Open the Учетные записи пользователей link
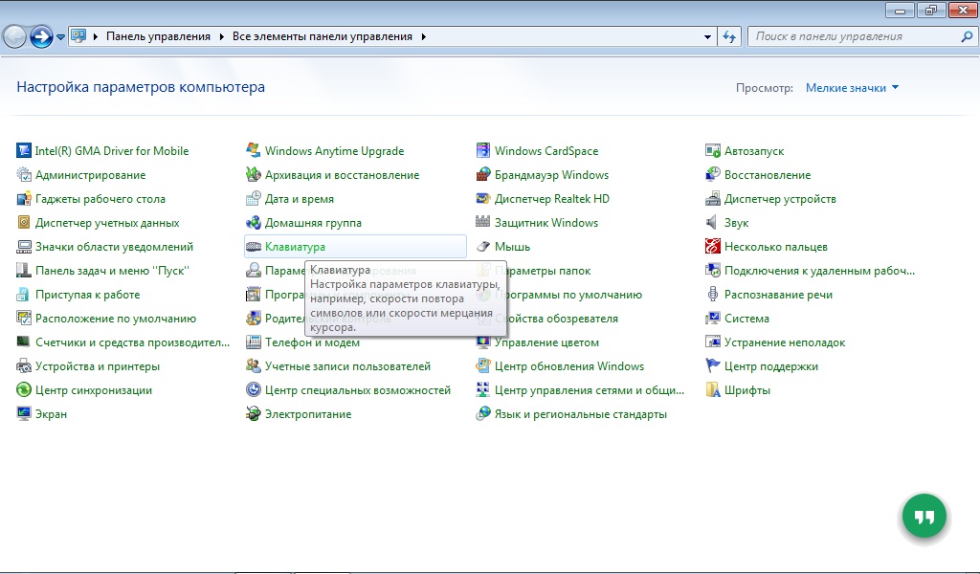980x574 pixels. pyautogui.click(x=347, y=366)
